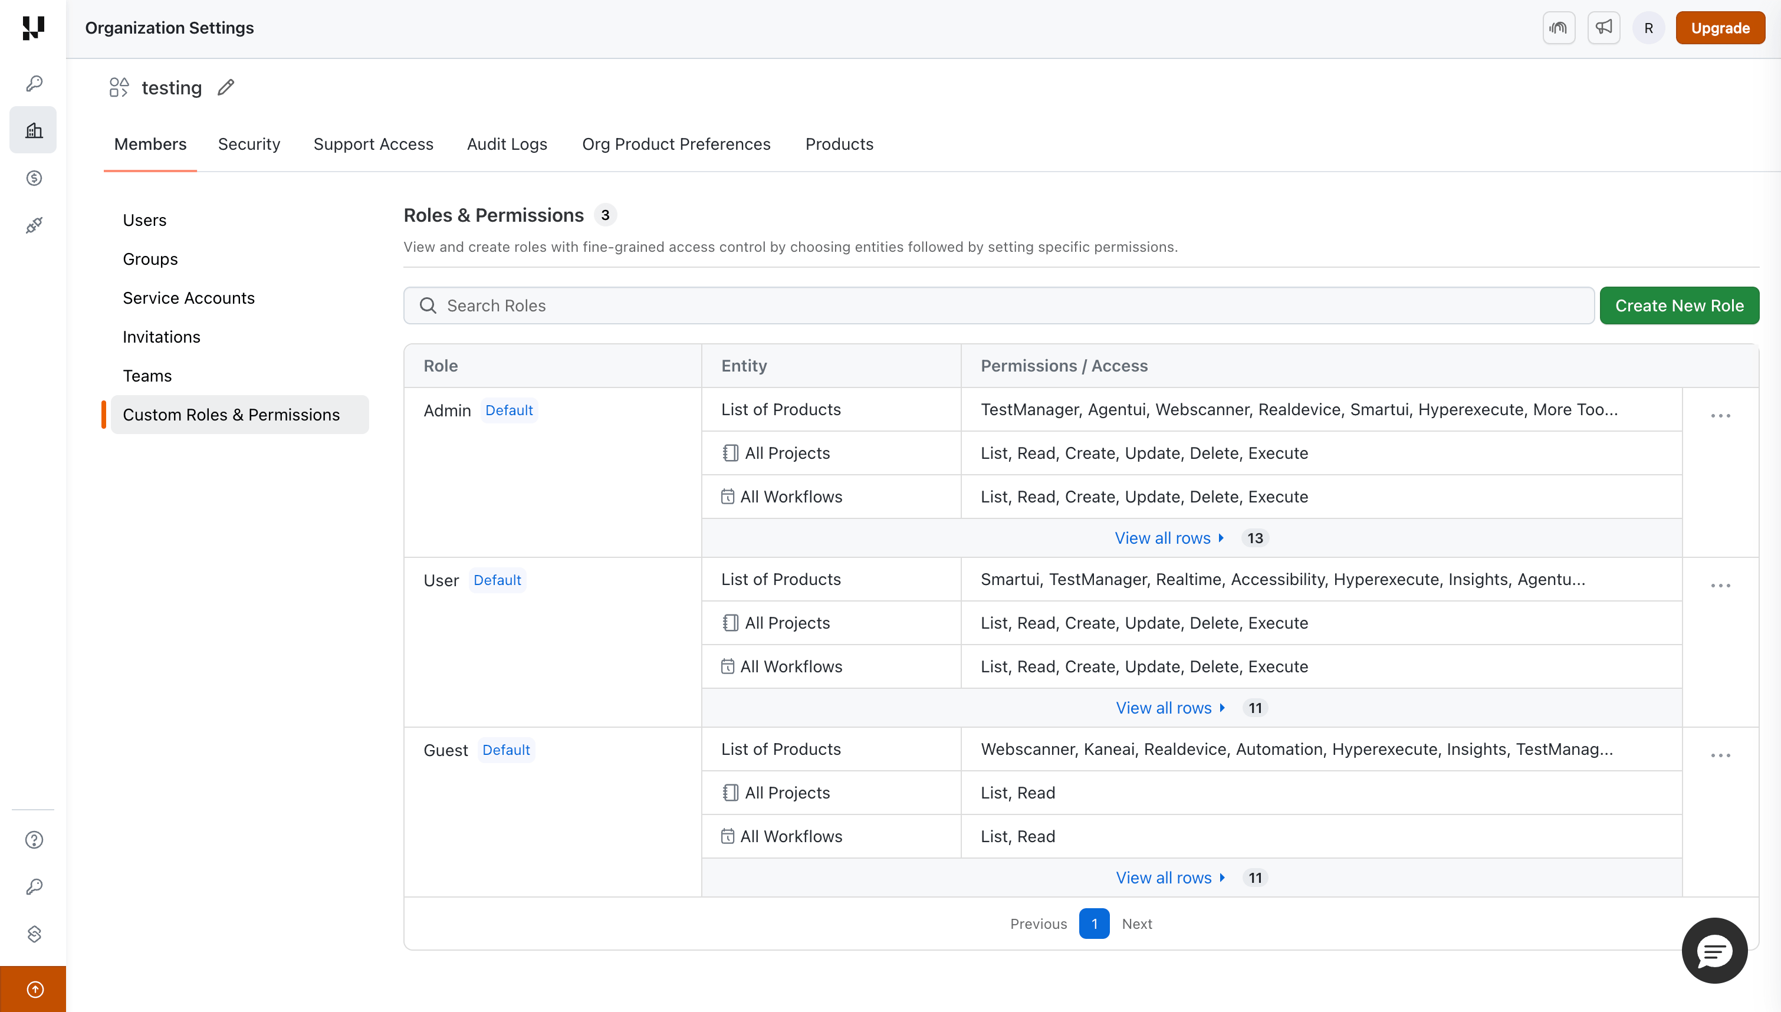
Task: Click the orange upgrade arrow icon
Action: click(34, 989)
